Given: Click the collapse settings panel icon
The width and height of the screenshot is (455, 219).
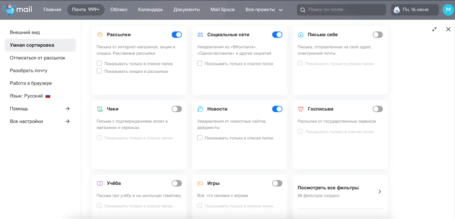Looking at the screenshot, I should tap(434, 29).
